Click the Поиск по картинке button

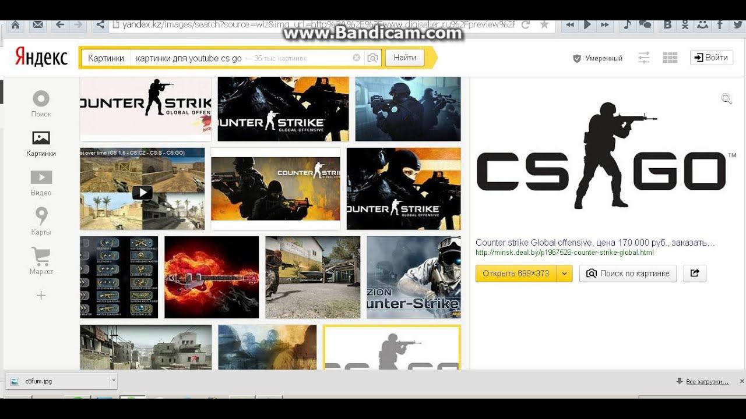coord(628,274)
